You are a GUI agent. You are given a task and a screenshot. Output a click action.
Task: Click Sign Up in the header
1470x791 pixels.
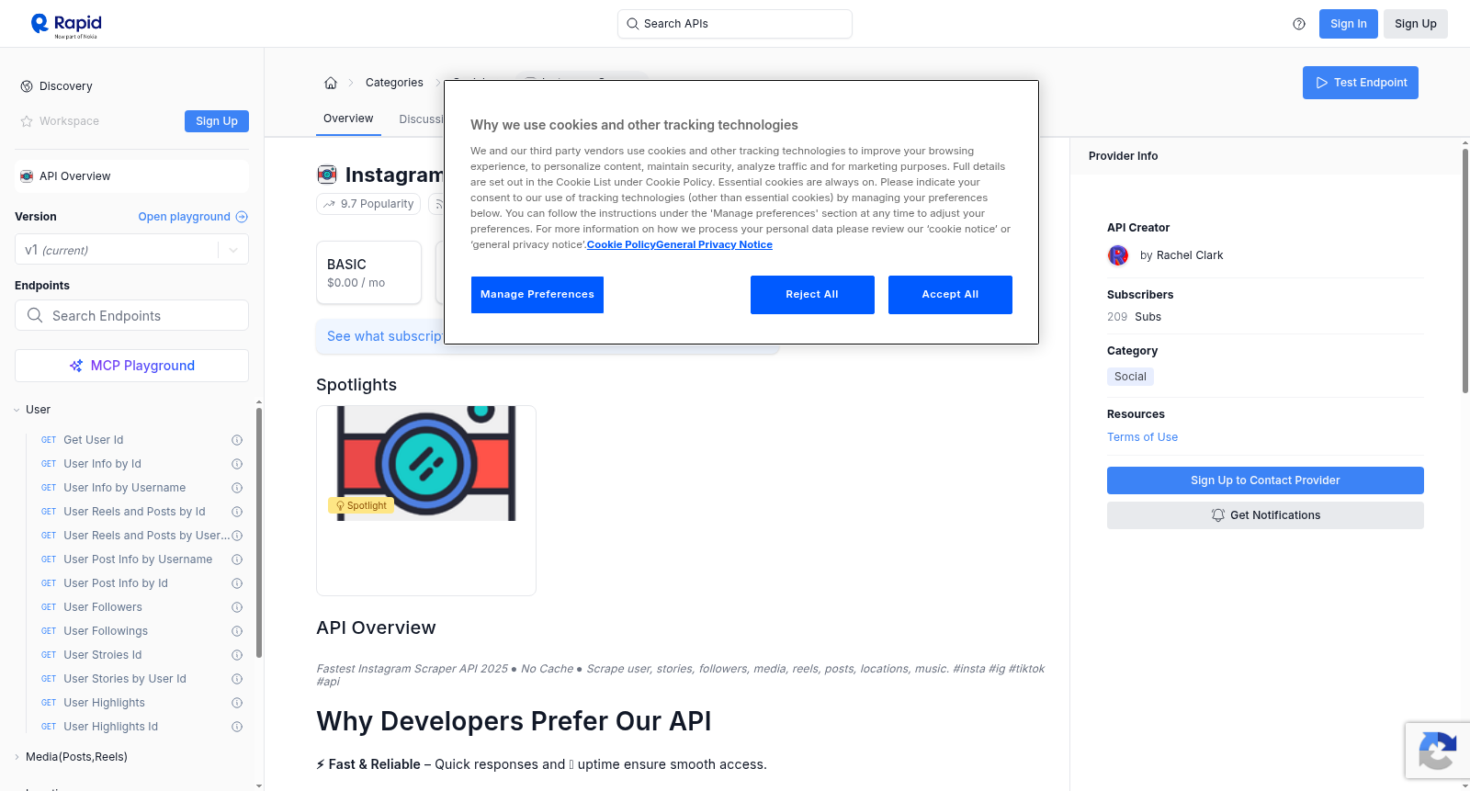coord(1416,24)
